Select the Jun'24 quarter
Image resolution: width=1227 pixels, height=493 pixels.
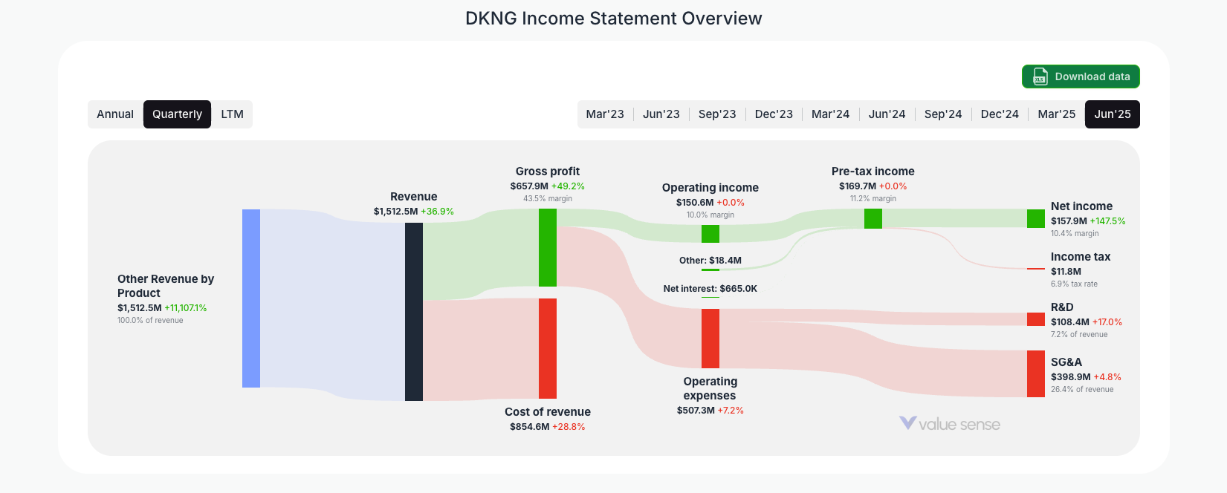click(x=887, y=114)
